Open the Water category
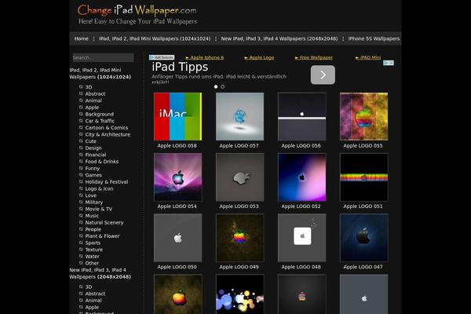 [x=92, y=257]
